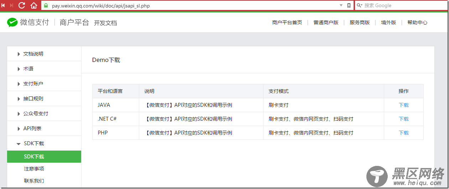Go to the first page in browser toolbar
Viewport: 449px width, 189px height.
(3, 5)
